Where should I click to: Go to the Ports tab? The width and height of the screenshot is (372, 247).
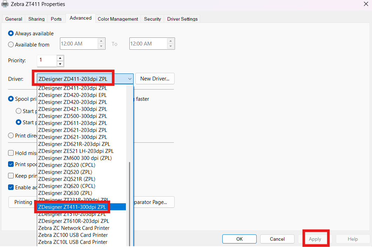56,19
